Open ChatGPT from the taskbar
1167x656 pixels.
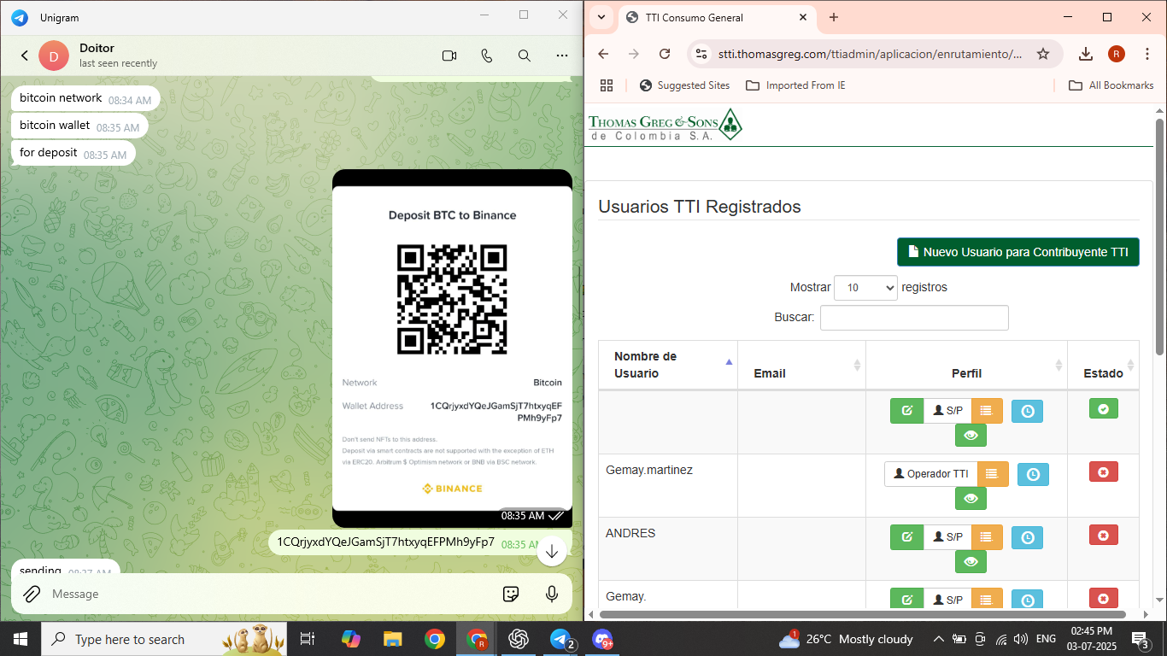point(519,639)
